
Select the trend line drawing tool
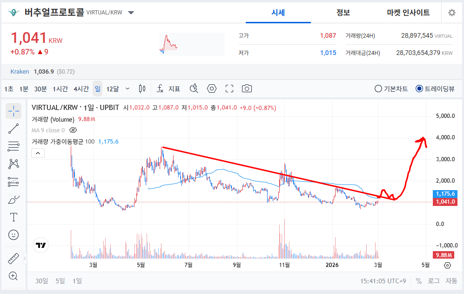tap(13, 129)
